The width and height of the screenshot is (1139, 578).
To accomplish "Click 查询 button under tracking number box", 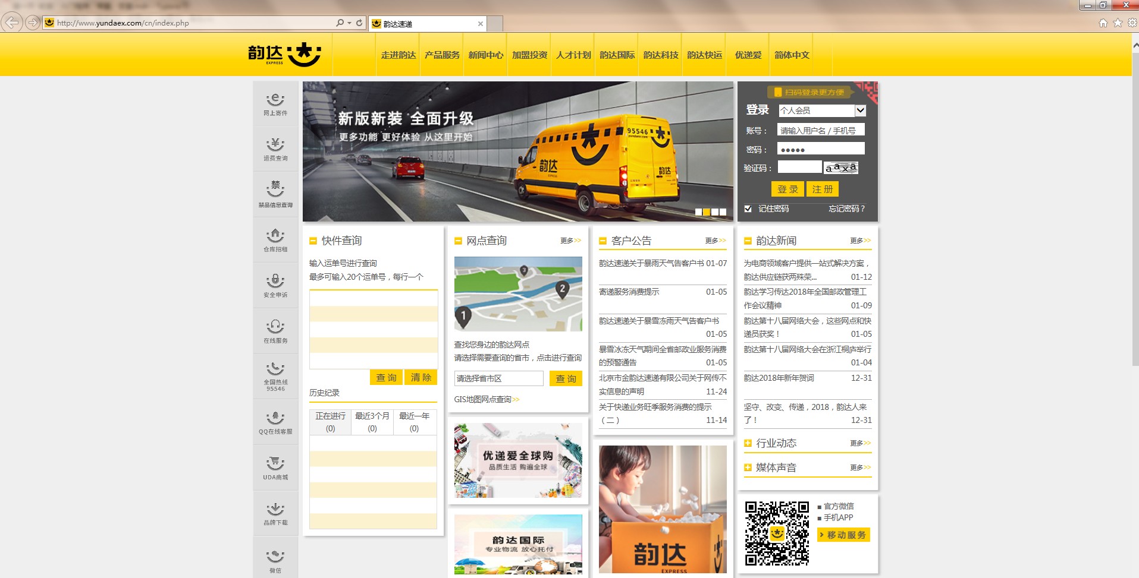I will pos(386,377).
